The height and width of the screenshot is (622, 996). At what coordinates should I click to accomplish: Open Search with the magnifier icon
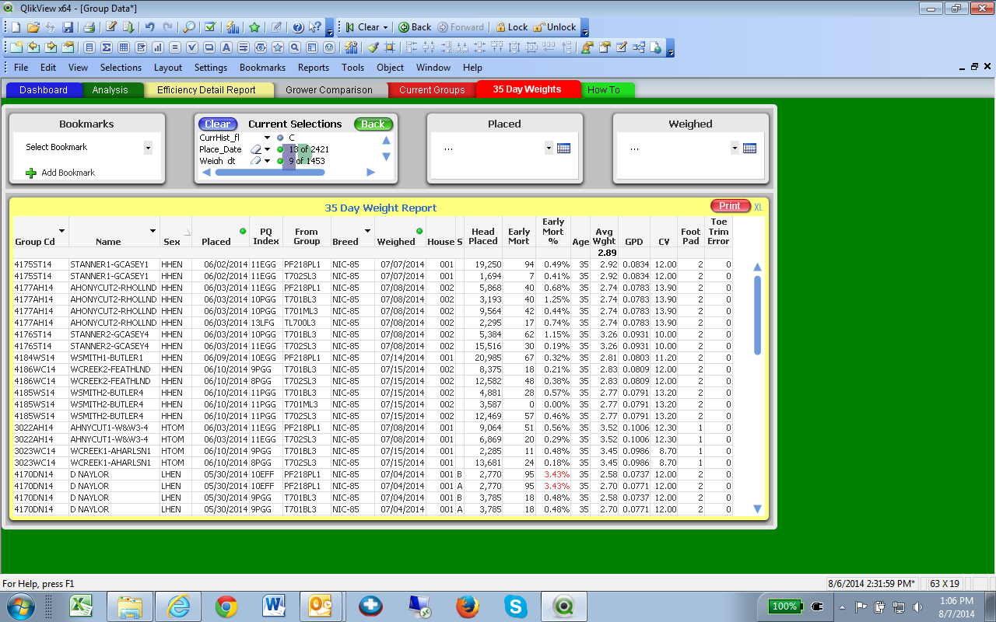pos(189,27)
